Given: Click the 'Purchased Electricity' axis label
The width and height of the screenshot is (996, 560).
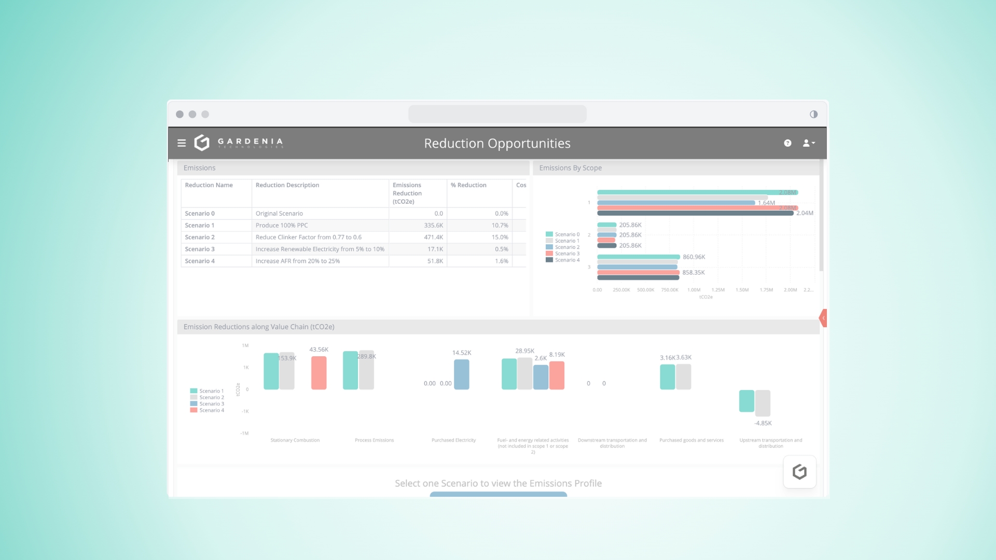Looking at the screenshot, I should tap(453, 440).
